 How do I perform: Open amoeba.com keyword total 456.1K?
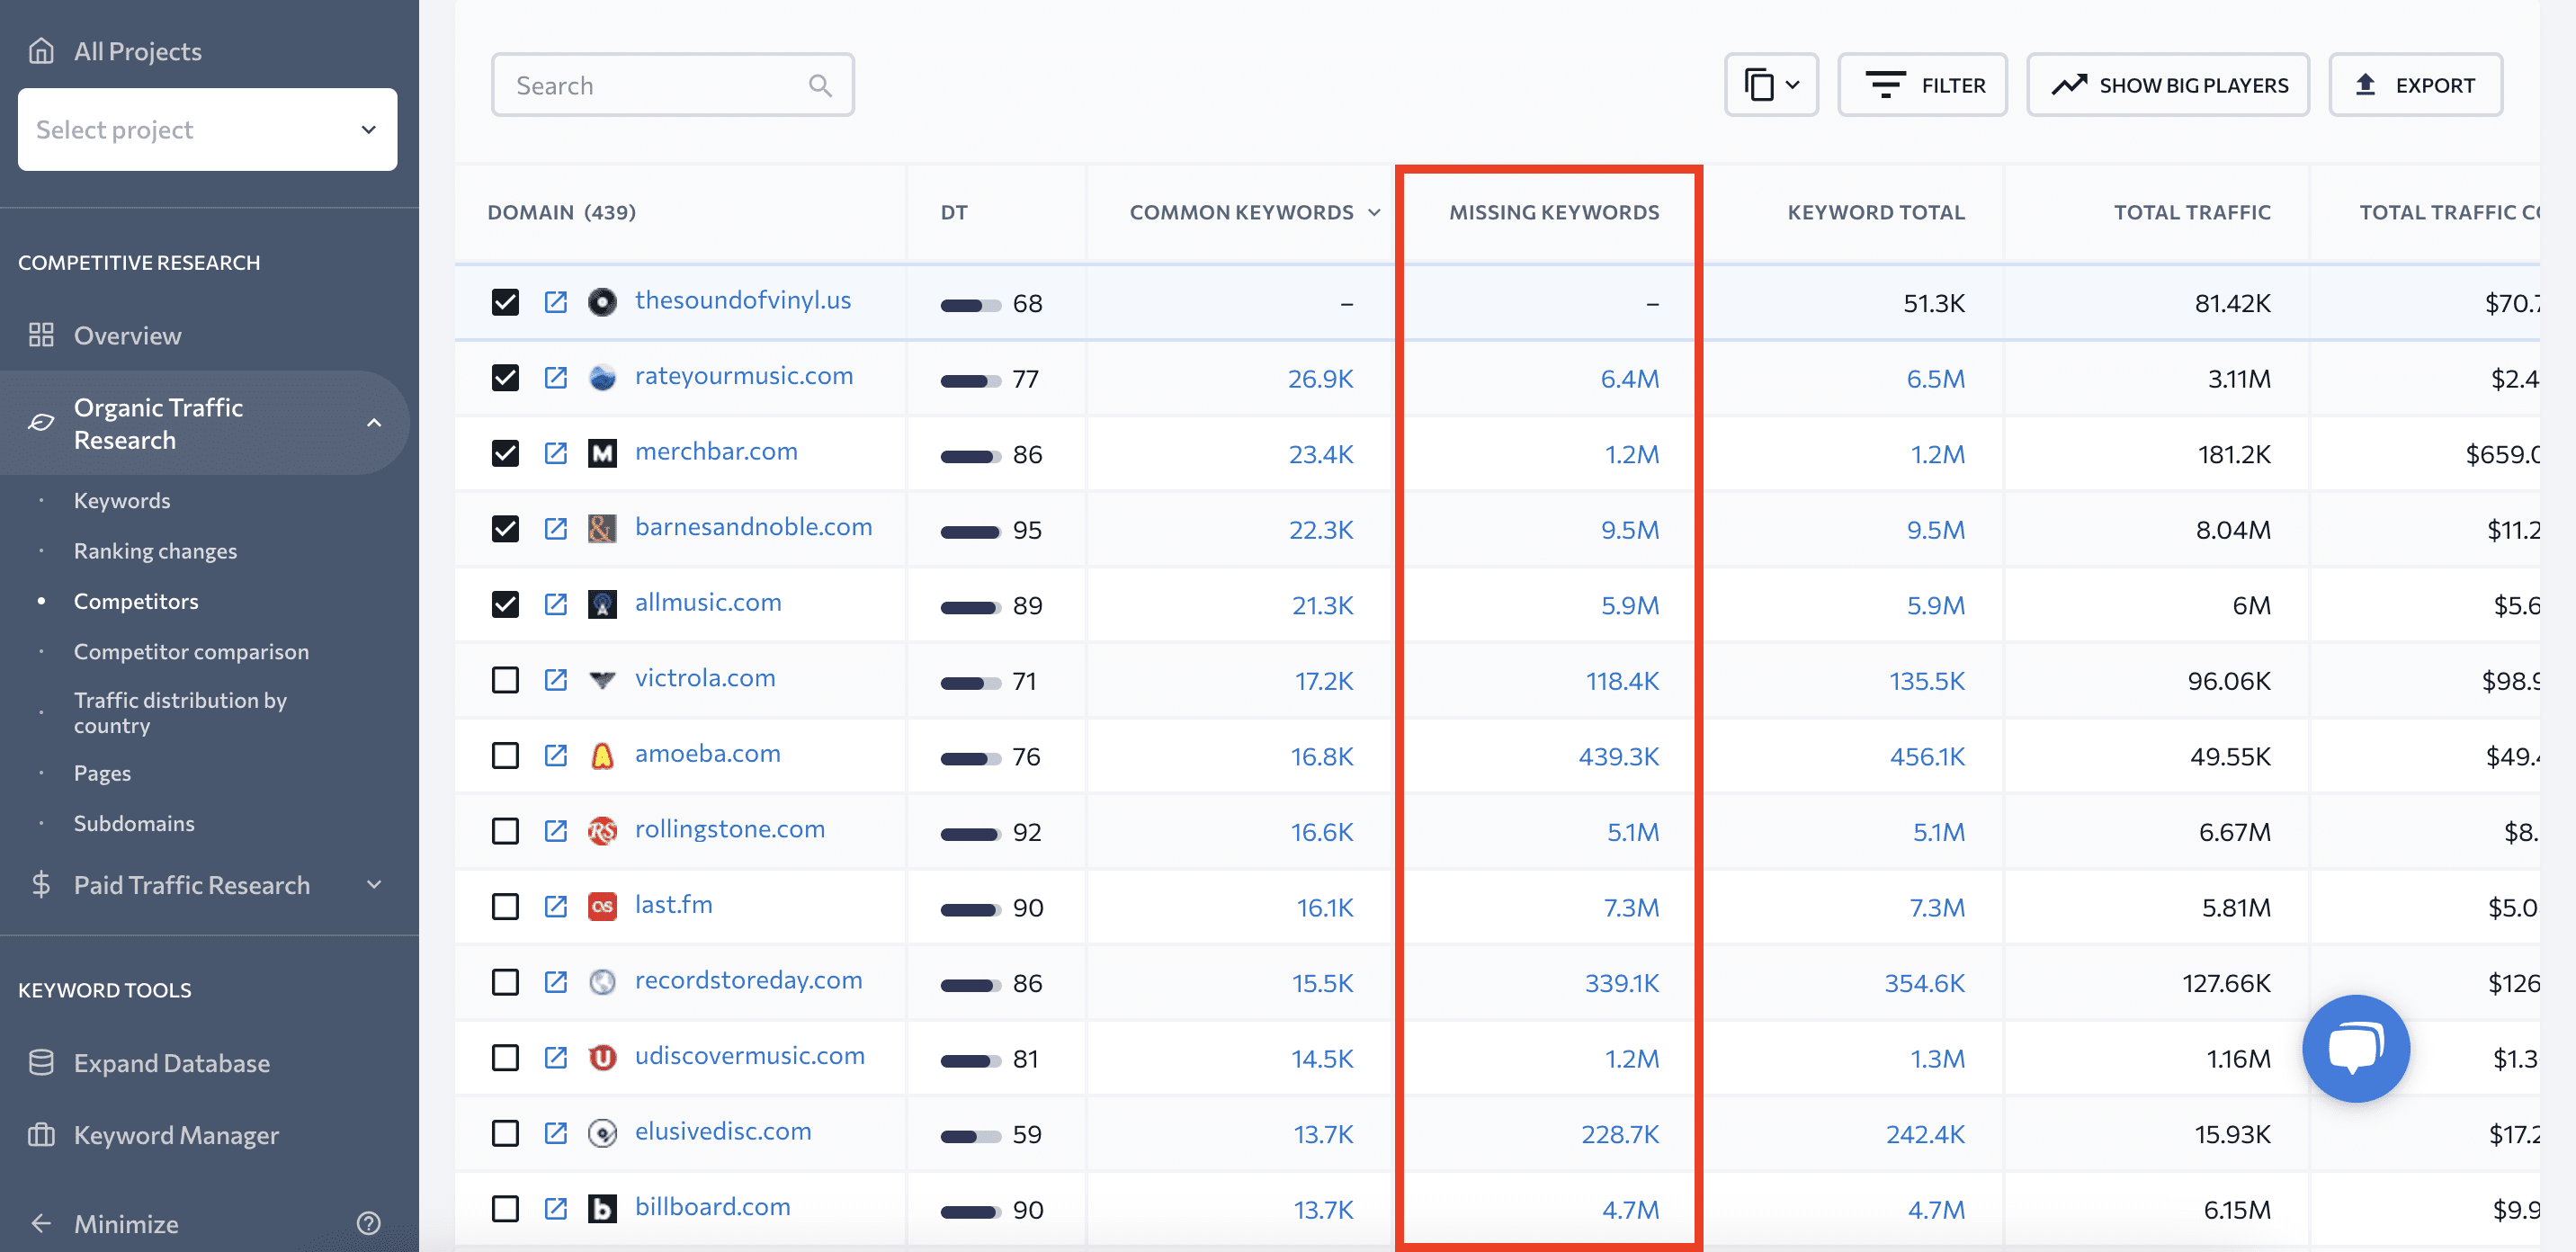[x=1927, y=756]
